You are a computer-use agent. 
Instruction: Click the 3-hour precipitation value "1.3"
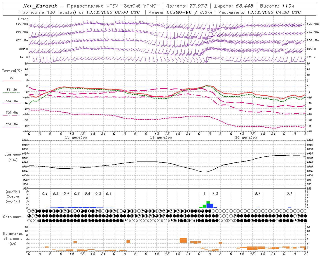click(x=215, y=194)
